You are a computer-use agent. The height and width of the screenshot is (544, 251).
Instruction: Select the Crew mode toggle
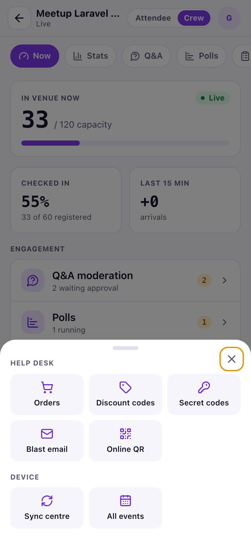pyautogui.click(x=194, y=18)
